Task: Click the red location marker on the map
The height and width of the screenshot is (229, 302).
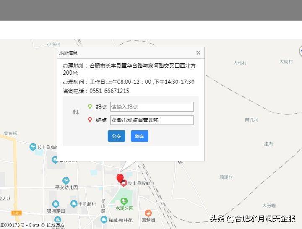Action: pyautogui.click(x=120, y=179)
